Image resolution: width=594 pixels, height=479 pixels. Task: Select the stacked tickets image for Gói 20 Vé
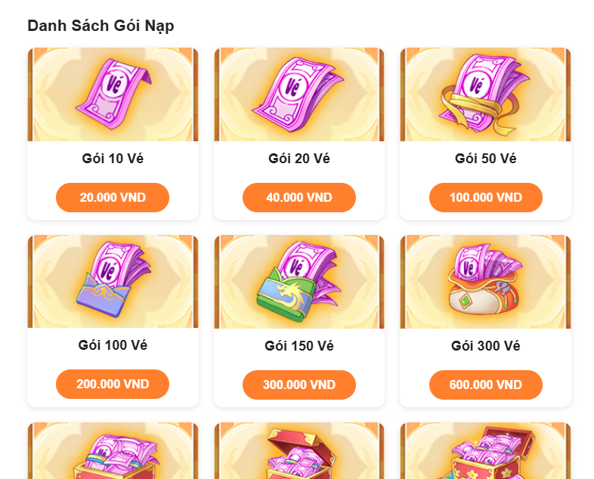point(299,94)
